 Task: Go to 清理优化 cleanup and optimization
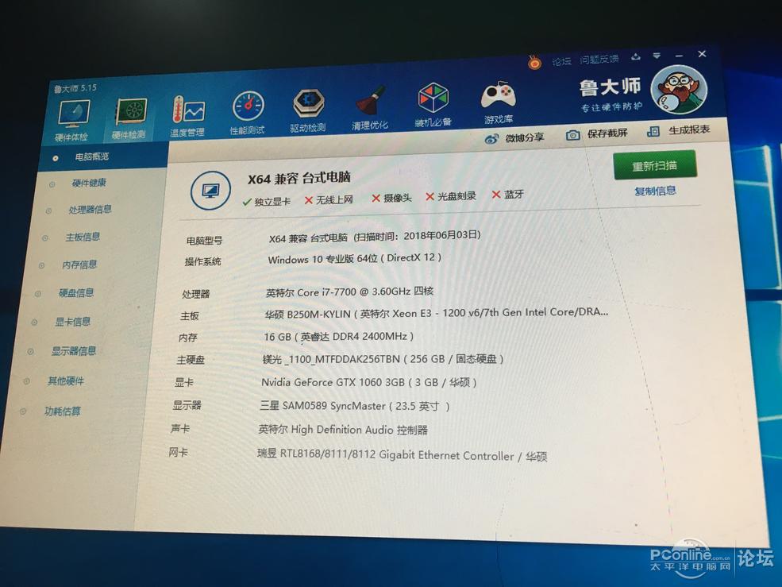click(370, 108)
